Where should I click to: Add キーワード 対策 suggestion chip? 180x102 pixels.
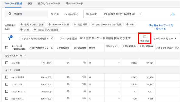[59, 24]
